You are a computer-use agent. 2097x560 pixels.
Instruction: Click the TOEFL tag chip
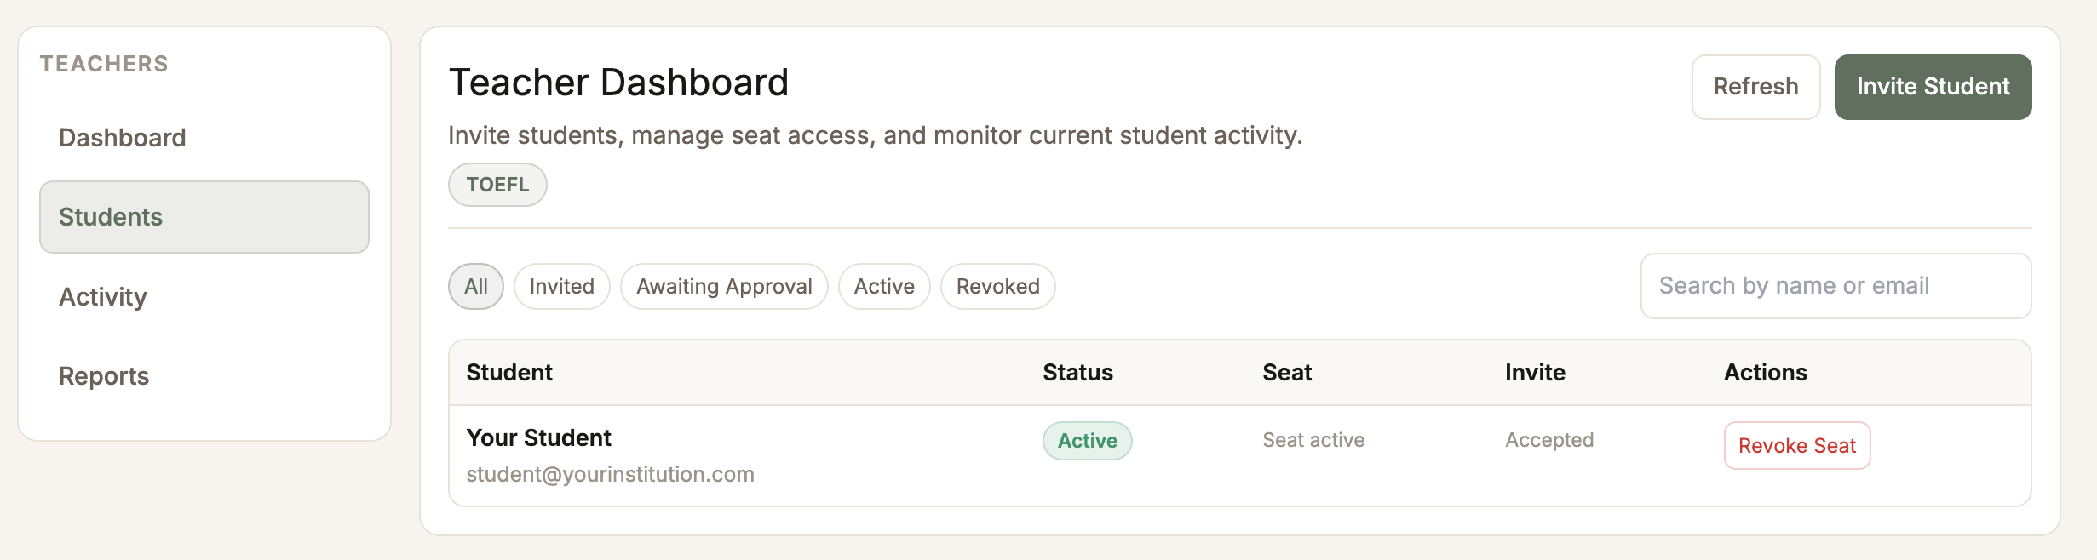[497, 185]
